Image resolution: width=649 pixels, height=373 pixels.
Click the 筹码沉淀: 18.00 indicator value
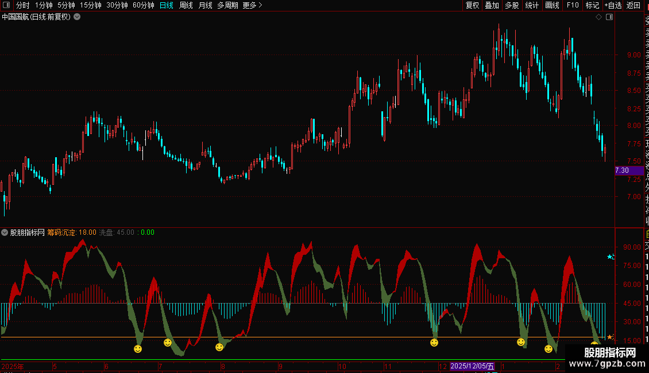(x=72, y=232)
